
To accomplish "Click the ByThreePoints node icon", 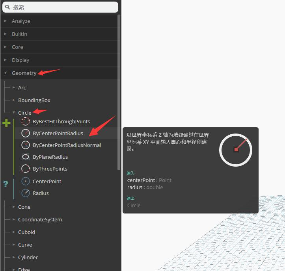I will tap(26, 169).
